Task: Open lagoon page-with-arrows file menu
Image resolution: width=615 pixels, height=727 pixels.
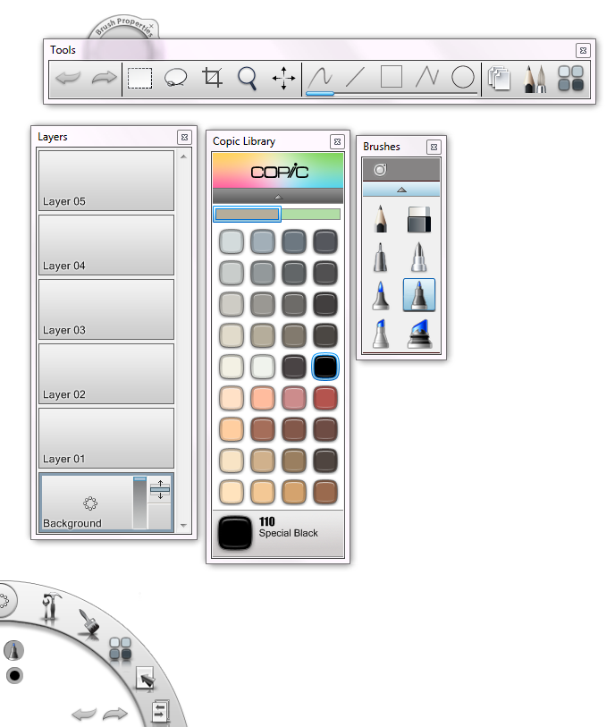Action: point(160,712)
